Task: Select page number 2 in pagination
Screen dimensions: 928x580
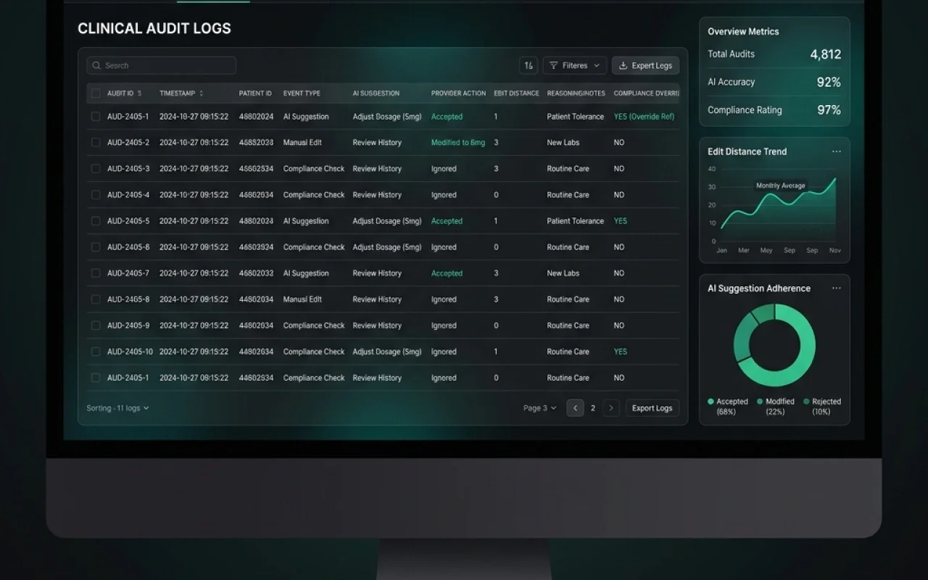Action: (x=593, y=408)
